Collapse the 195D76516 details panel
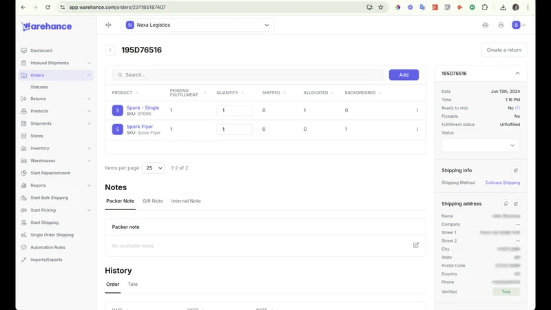 pyautogui.click(x=517, y=74)
